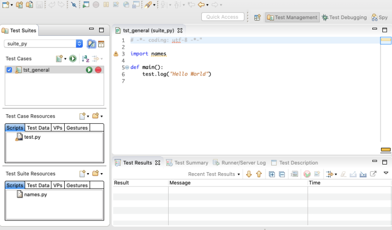The height and width of the screenshot is (230, 392).
Task: Click the Quick Access search field
Action: pyautogui.click(x=222, y=17)
